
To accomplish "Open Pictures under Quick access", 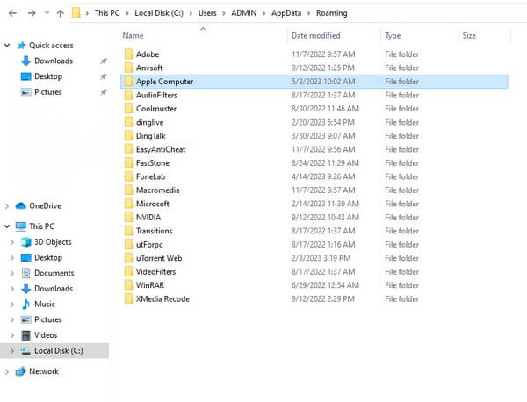I will (x=48, y=92).
